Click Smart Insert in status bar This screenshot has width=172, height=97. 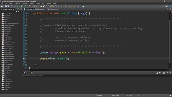115,95
